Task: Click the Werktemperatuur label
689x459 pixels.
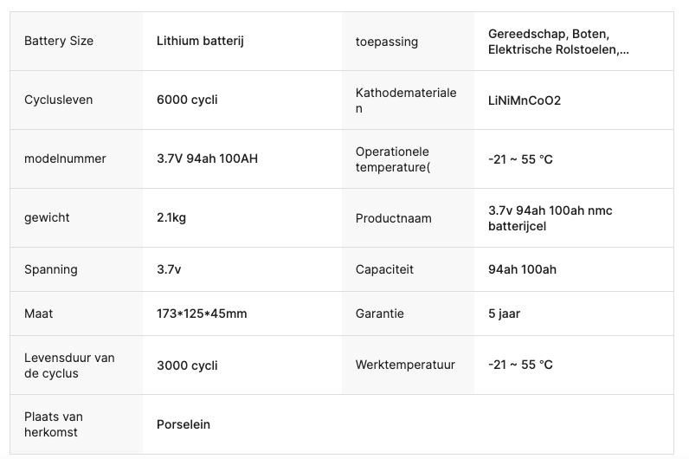Action: [x=405, y=365]
